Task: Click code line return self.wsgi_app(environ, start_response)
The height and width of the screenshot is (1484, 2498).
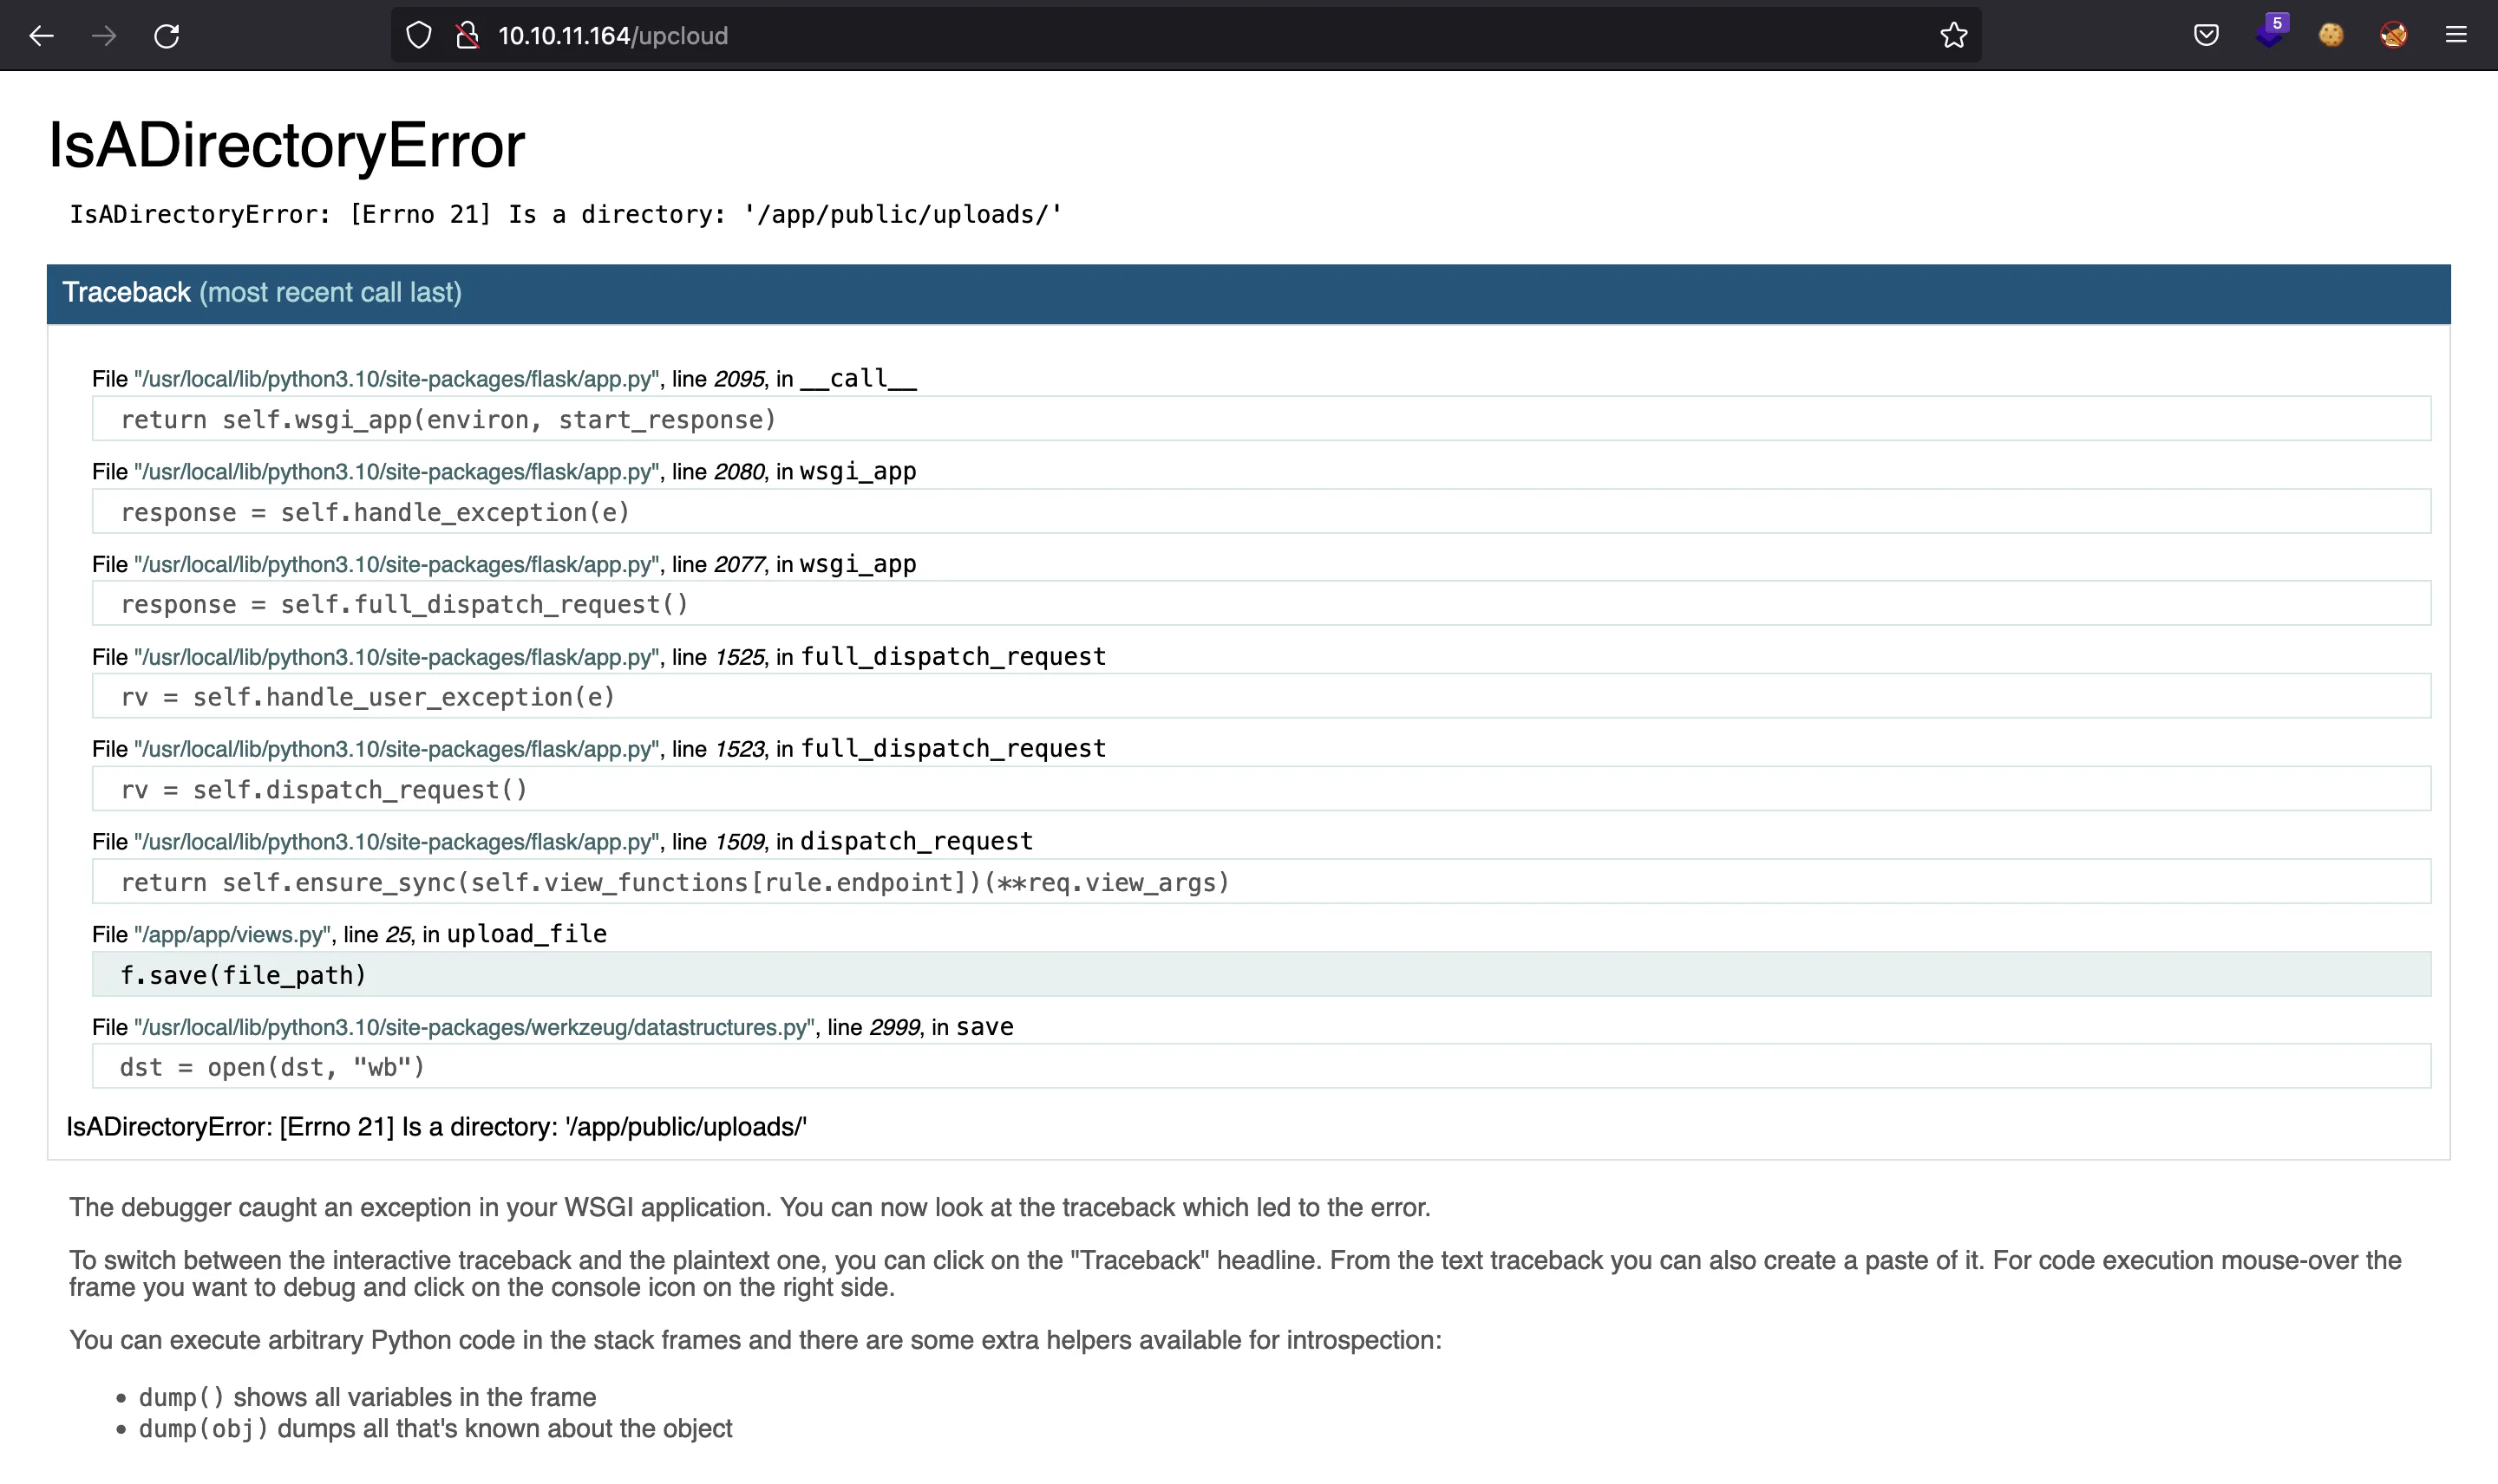Action: coord(1260,419)
